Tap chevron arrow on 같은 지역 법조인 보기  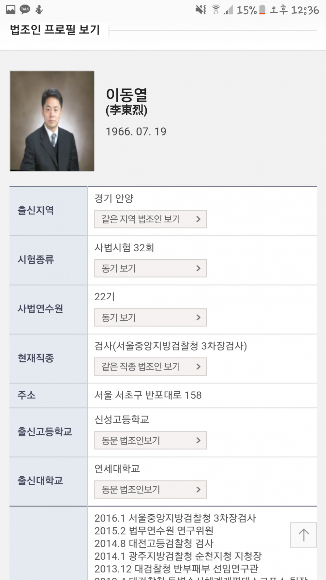(198, 219)
